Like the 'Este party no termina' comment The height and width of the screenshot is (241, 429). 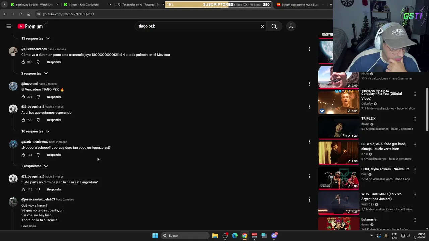[x=23, y=189]
